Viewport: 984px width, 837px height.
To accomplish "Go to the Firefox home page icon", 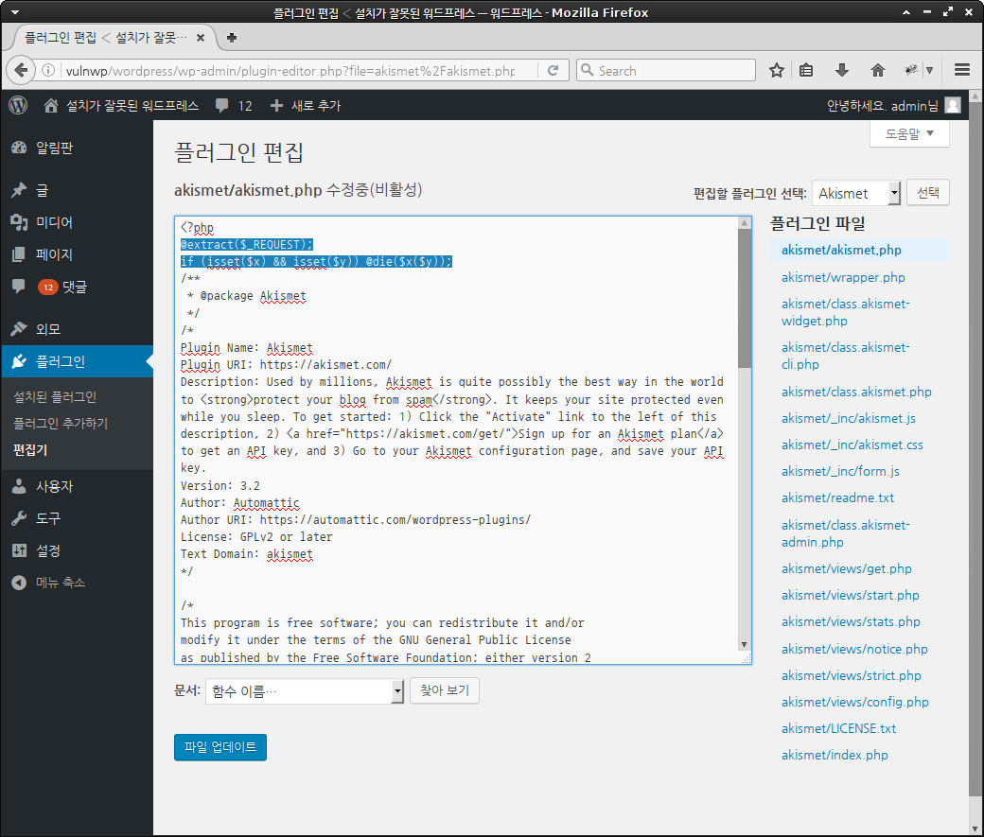I will point(878,70).
